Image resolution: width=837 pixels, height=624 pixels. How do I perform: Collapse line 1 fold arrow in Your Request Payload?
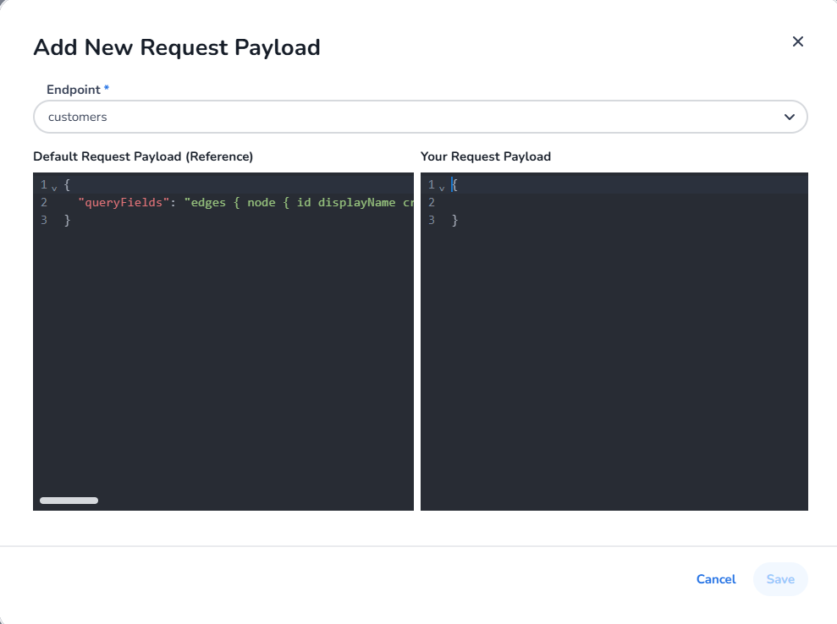(442, 187)
